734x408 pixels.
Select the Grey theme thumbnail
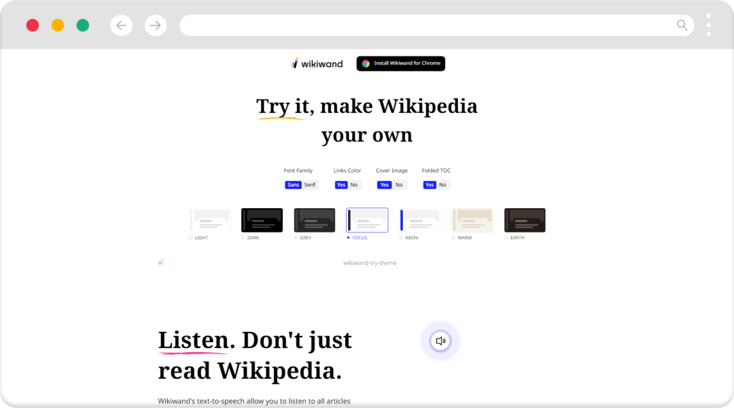(315, 220)
